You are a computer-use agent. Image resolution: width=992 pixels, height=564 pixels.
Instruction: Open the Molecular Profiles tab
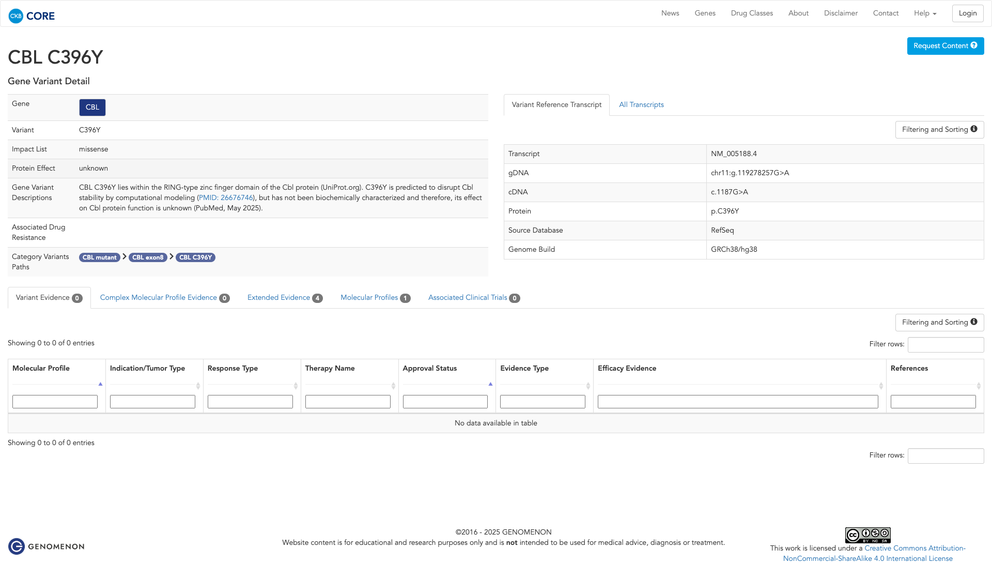coord(376,298)
